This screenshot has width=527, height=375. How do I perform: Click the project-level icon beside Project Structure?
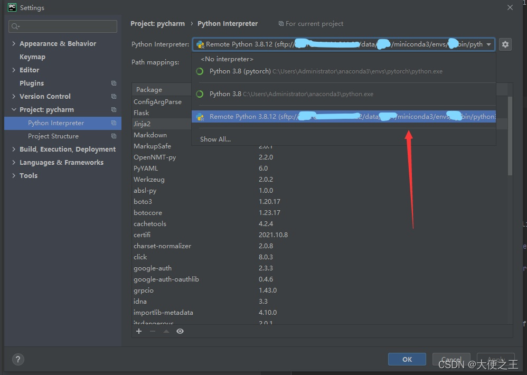(x=114, y=136)
